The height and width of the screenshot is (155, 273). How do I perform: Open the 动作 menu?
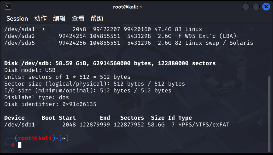tap(40, 18)
